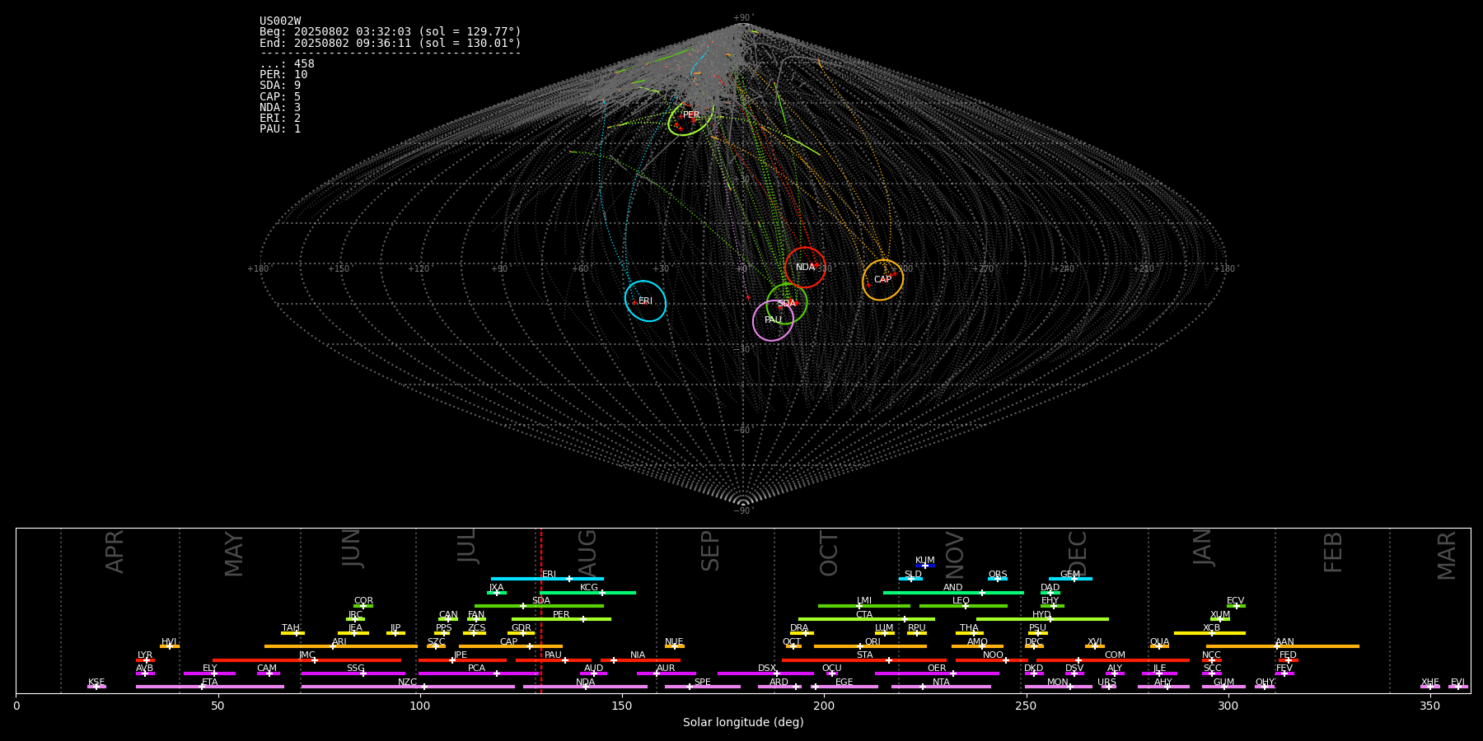The image size is (1483, 741).
Task: Click the SSG purple bar in timeline
Action: [x=353, y=673]
